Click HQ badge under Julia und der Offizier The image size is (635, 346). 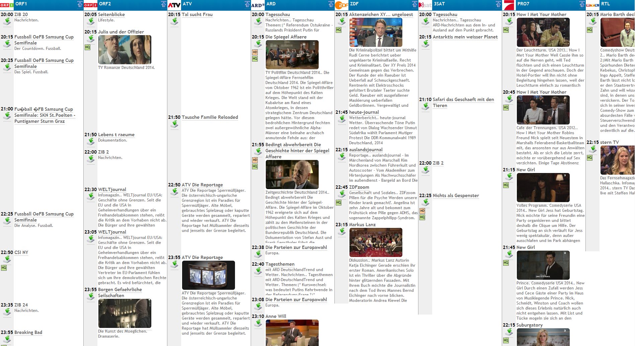[87, 47]
